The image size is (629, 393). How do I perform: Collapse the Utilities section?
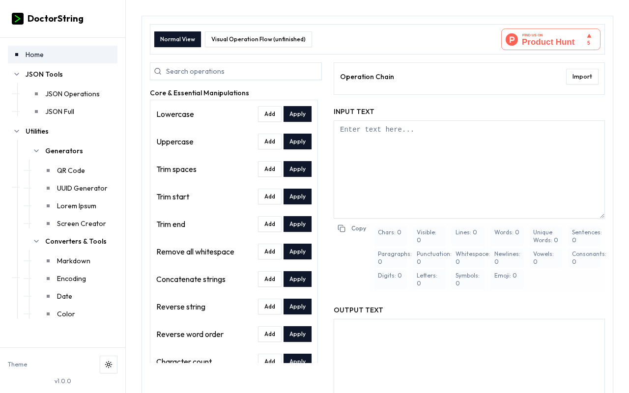[17, 131]
